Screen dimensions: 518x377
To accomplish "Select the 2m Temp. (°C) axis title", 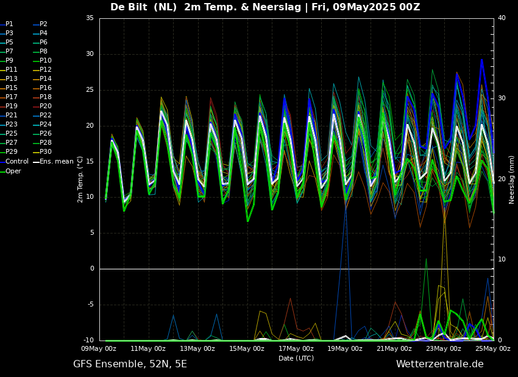I will [x=80, y=179].
